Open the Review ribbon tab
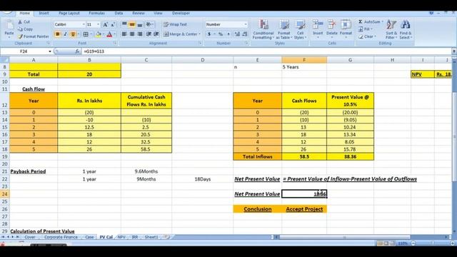 [x=139, y=13]
